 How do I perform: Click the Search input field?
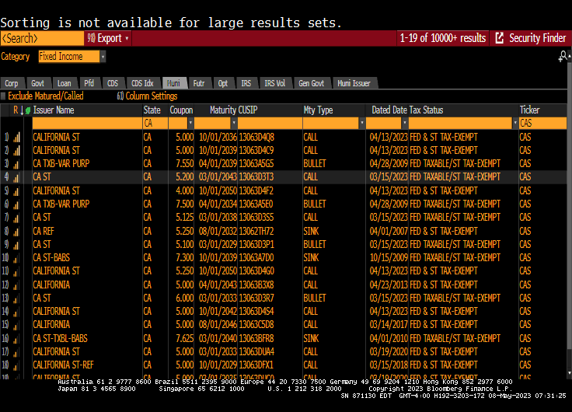point(42,38)
